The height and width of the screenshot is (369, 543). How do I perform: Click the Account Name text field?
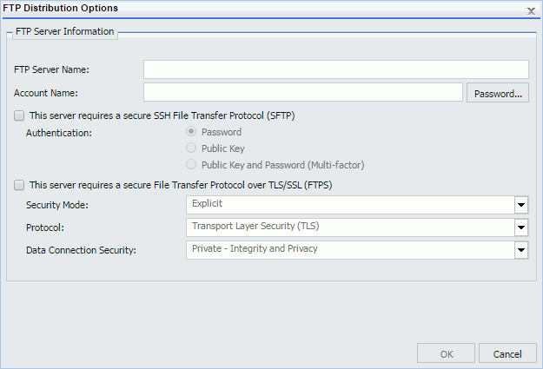coord(303,92)
